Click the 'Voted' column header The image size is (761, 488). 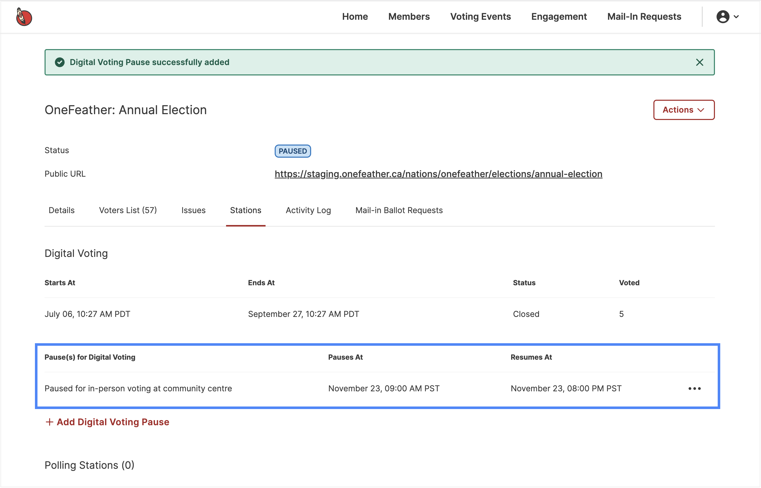pos(629,283)
